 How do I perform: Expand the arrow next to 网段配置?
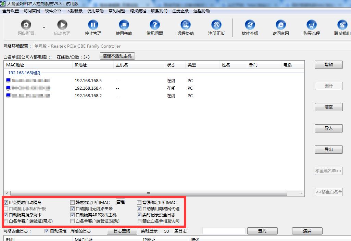pos(44,28)
